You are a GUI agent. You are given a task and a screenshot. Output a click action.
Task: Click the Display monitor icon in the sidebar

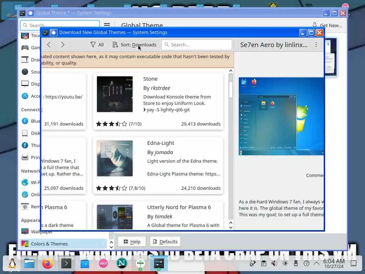[25, 83]
